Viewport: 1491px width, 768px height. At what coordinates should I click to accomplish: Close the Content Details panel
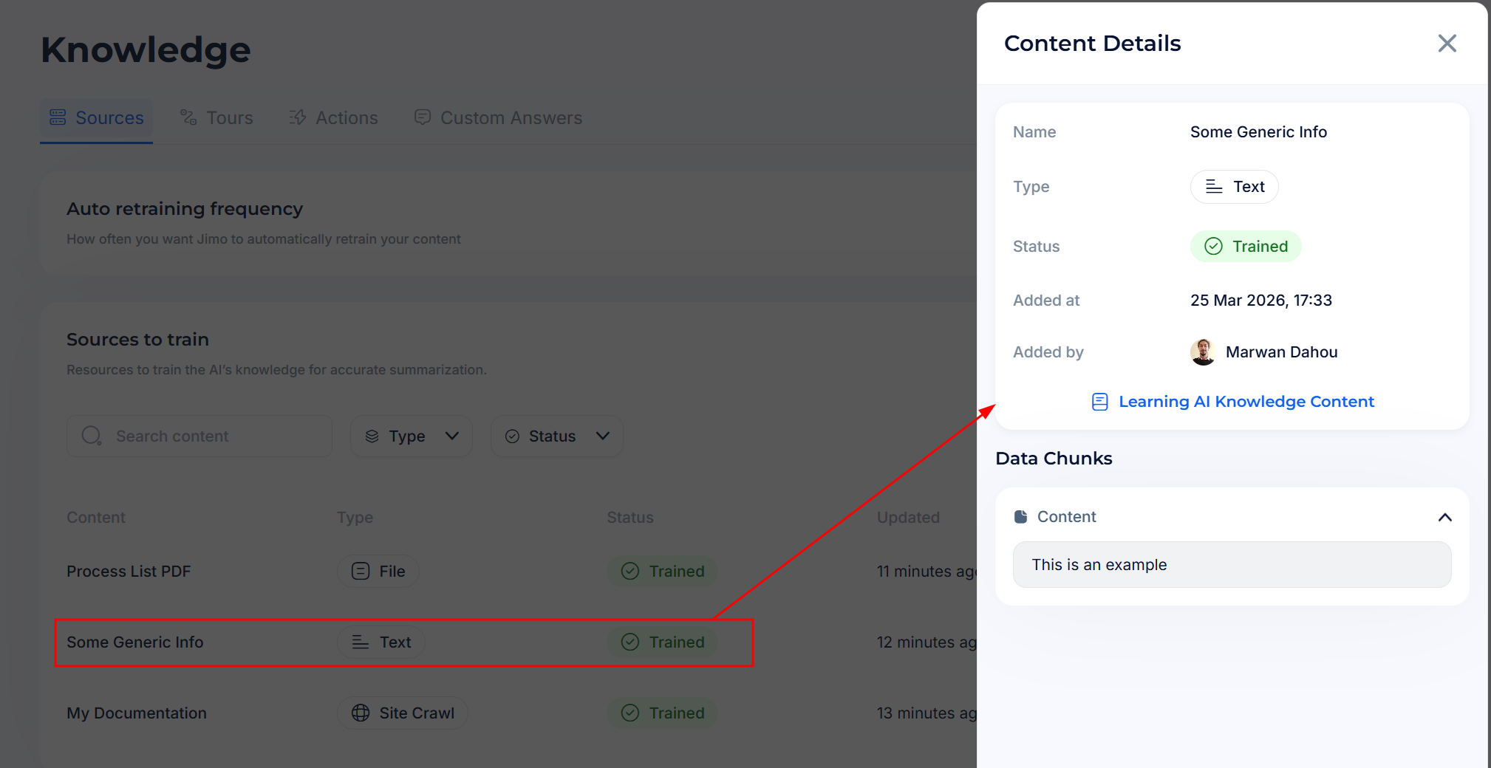tap(1447, 44)
